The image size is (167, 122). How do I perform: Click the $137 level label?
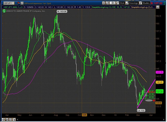(151, 91)
